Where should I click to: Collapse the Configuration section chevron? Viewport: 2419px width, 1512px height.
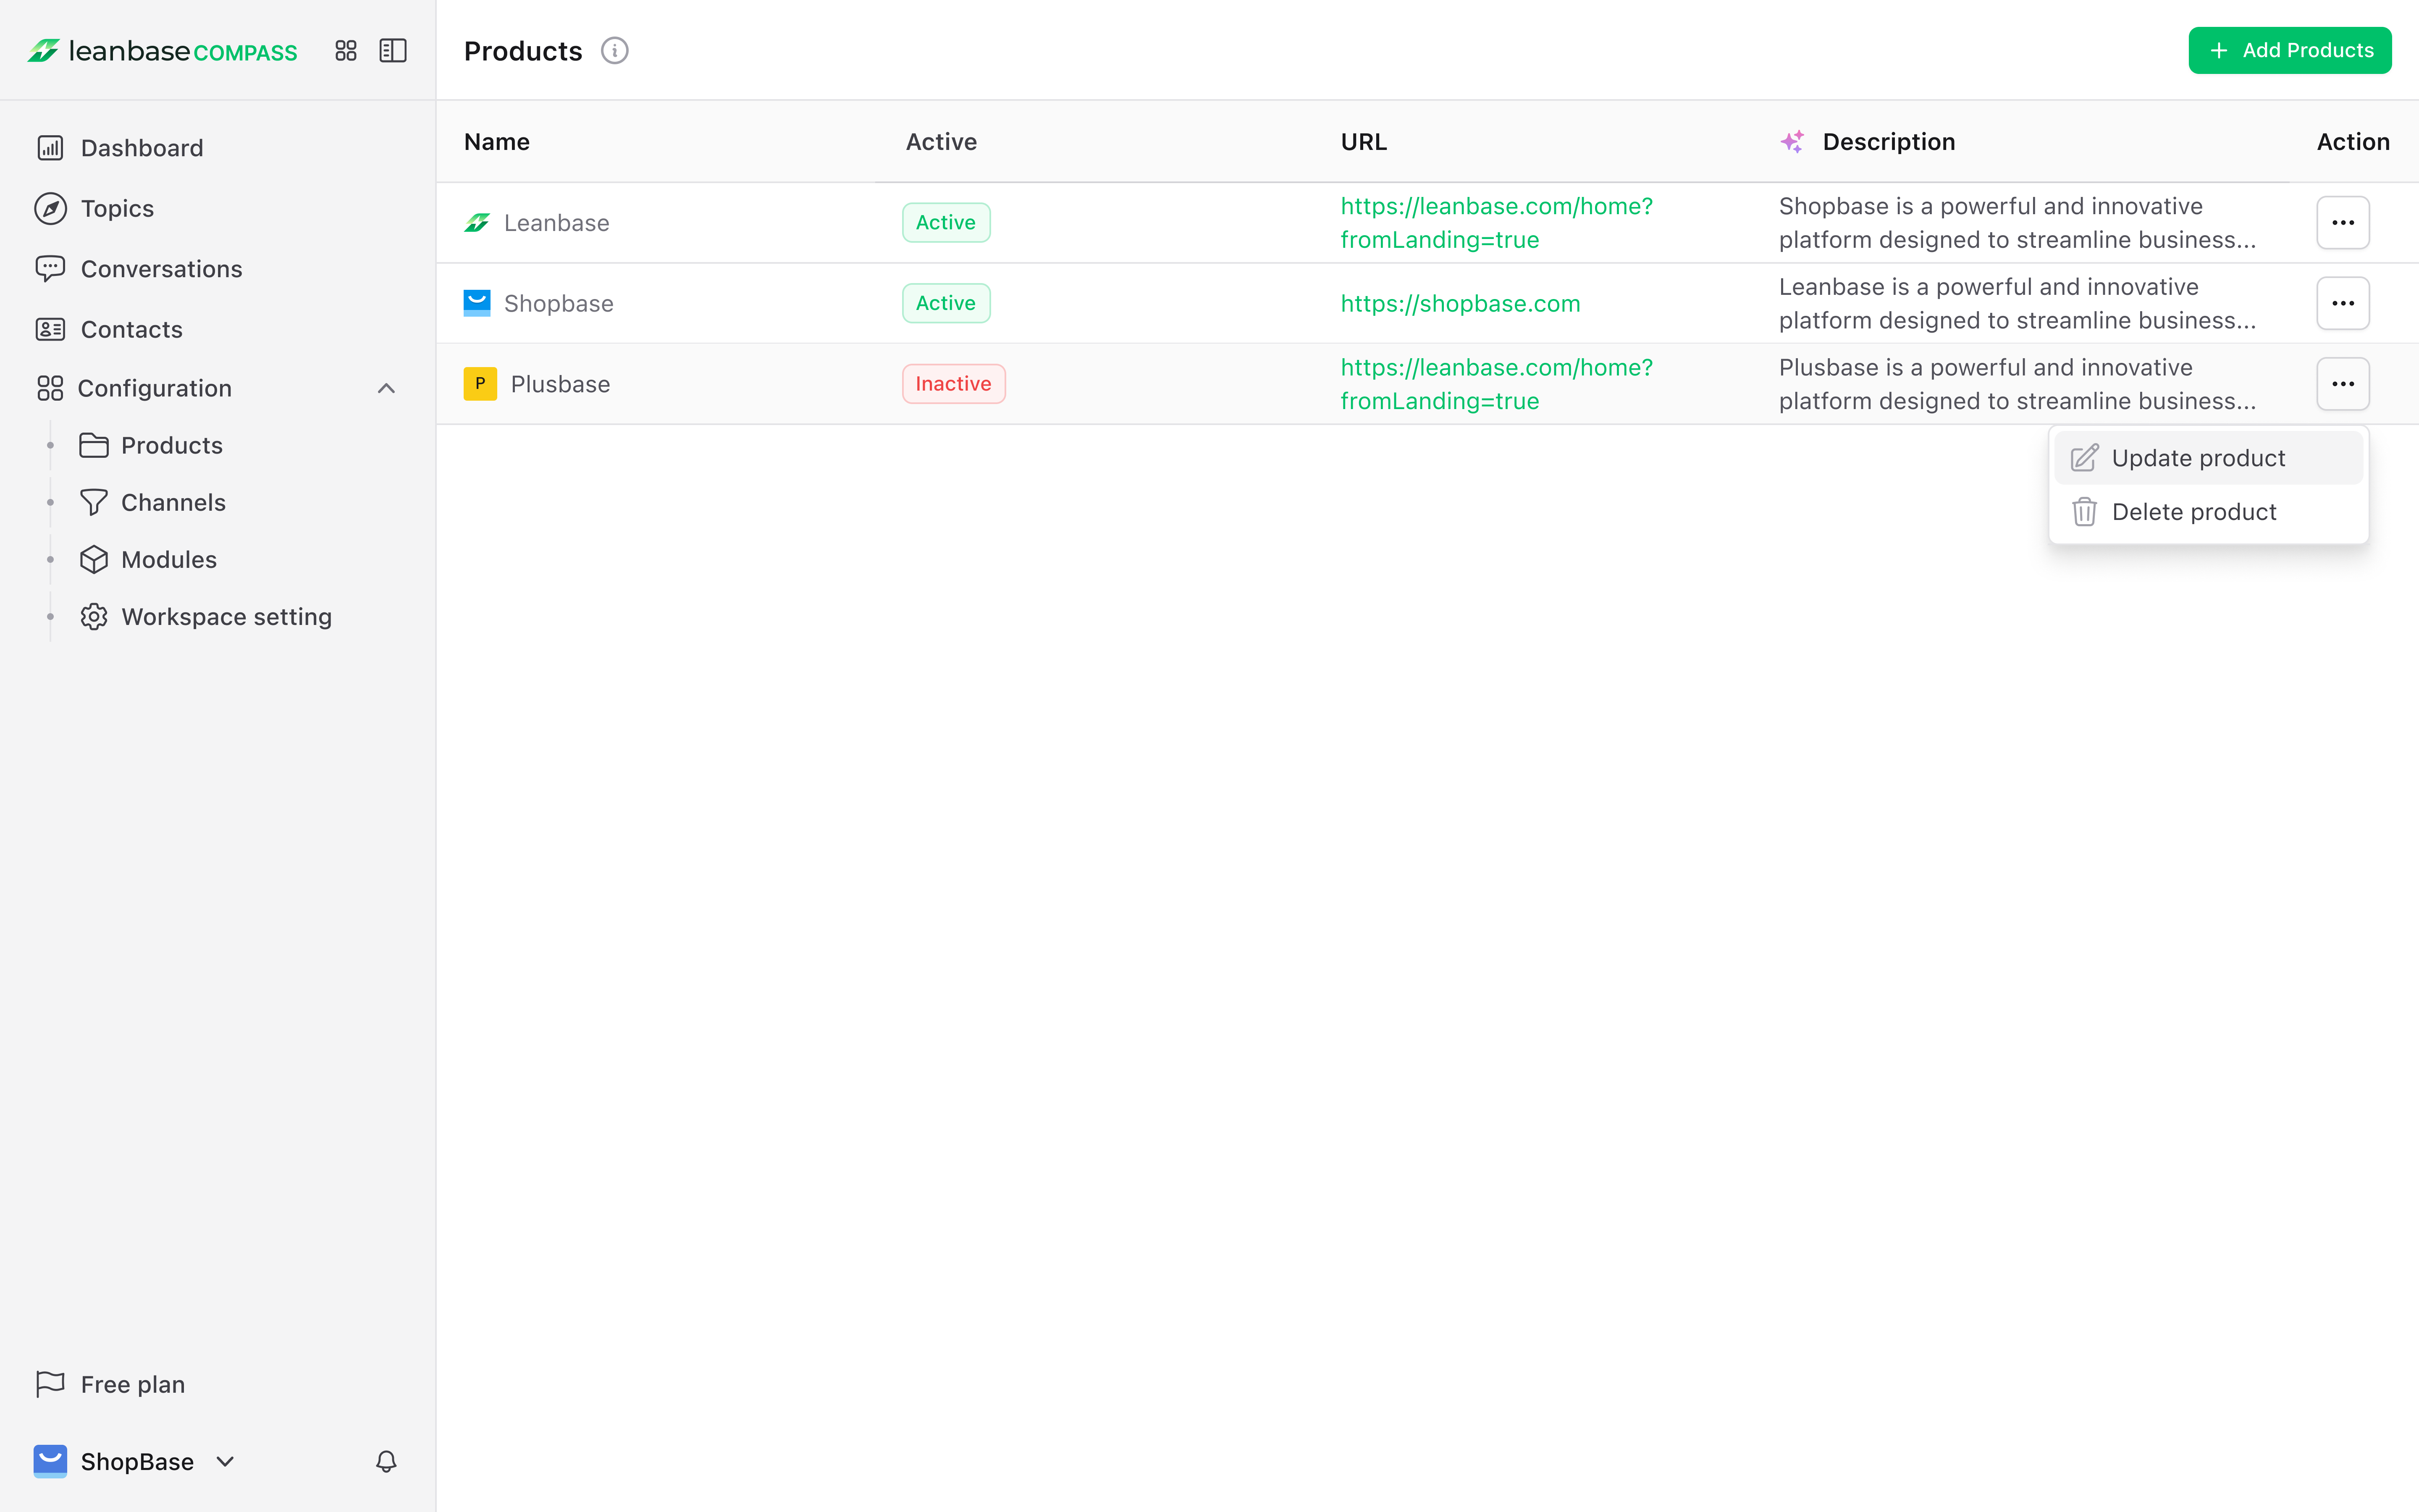coord(386,388)
